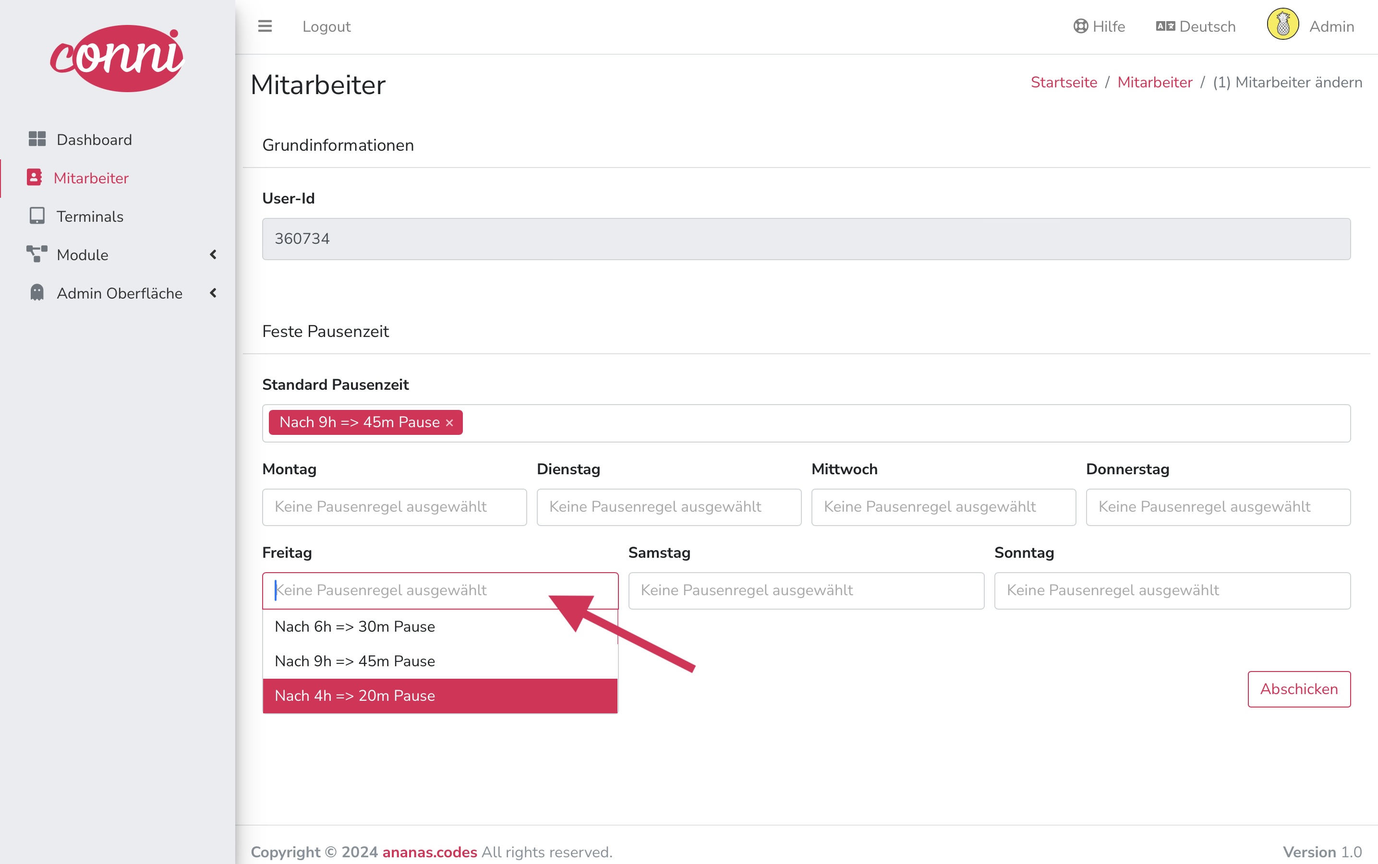Image resolution: width=1378 pixels, height=864 pixels.
Task: Open the Mittwoch Pausenregel dropdown
Action: pos(943,507)
